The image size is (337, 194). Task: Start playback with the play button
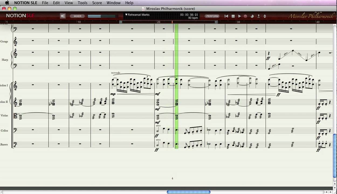pyautogui.click(x=239, y=16)
